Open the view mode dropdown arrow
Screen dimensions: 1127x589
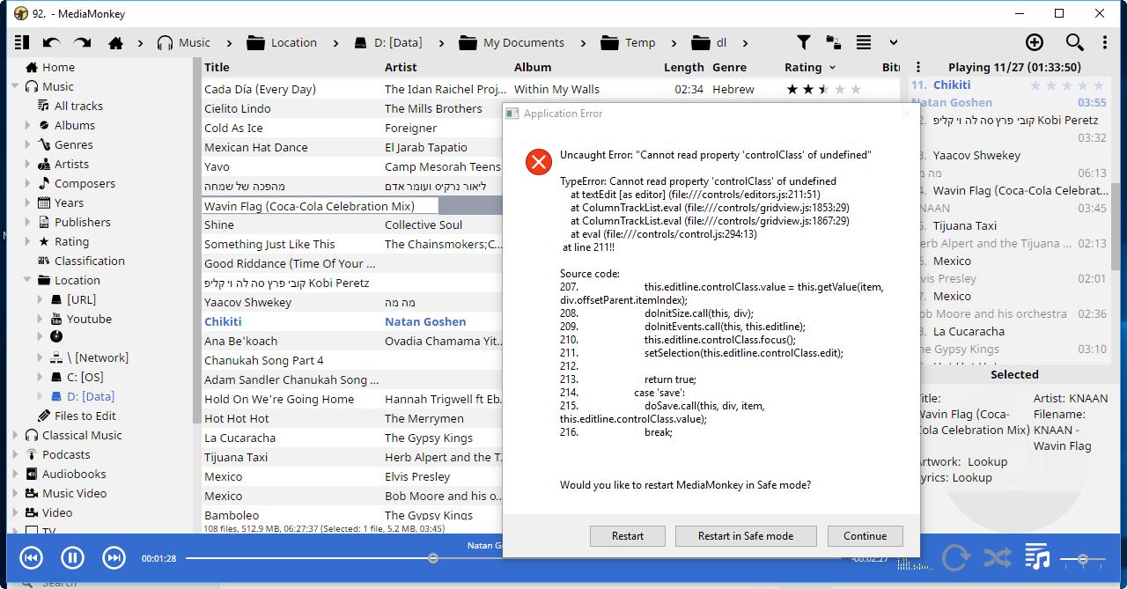pyautogui.click(x=893, y=42)
